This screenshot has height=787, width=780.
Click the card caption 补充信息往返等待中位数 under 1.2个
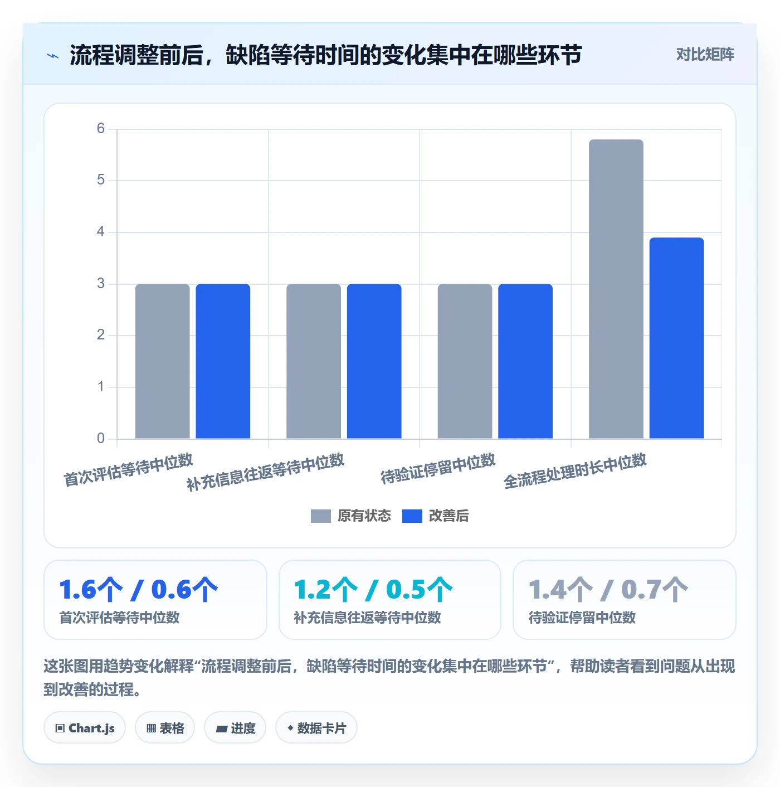[367, 618]
